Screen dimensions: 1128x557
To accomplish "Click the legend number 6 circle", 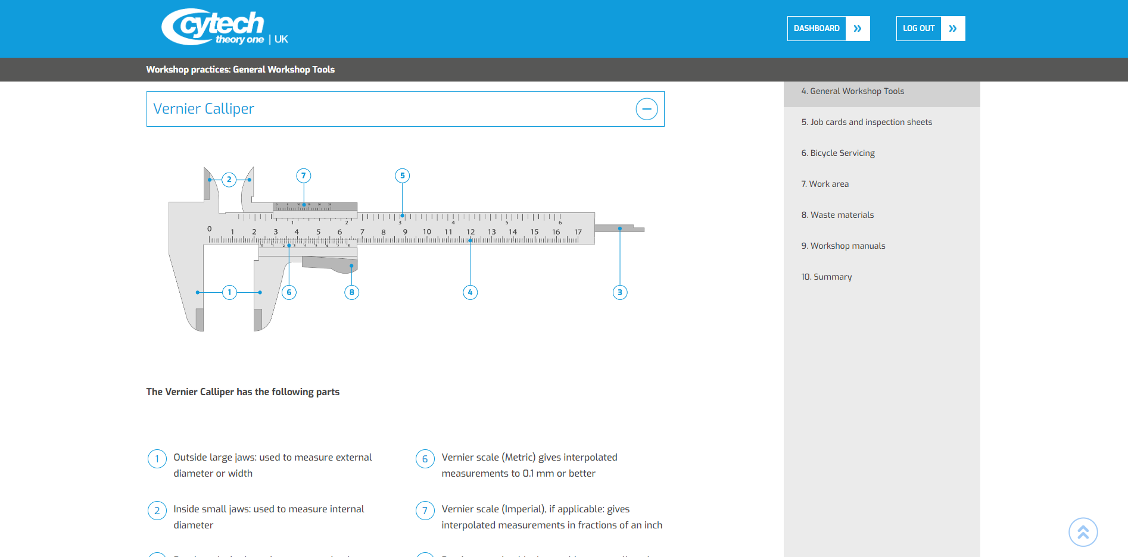I will (x=425, y=459).
